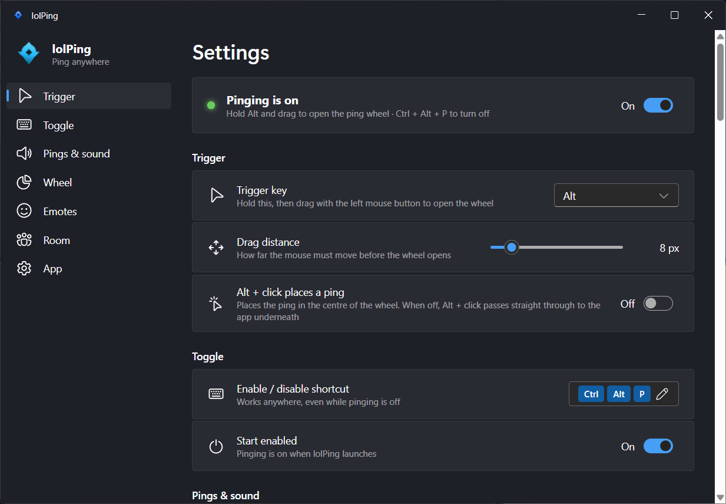The height and width of the screenshot is (504, 726).
Task: Click the App gear icon in sidebar
Action: pyautogui.click(x=24, y=269)
